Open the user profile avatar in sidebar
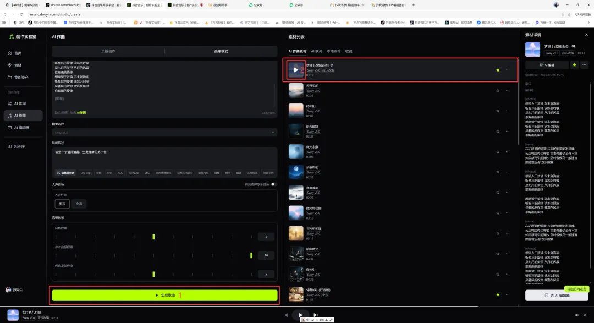The image size is (594, 323). [8, 289]
